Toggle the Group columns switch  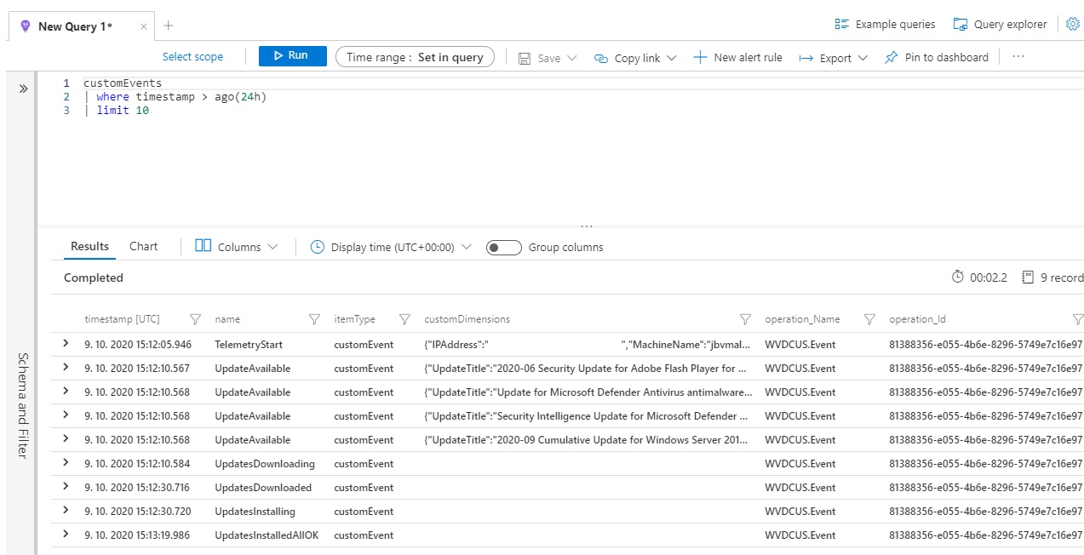click(503, 248)
